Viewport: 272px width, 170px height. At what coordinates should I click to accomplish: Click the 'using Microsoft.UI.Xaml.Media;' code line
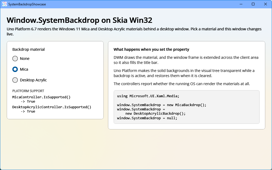[148, 96]
